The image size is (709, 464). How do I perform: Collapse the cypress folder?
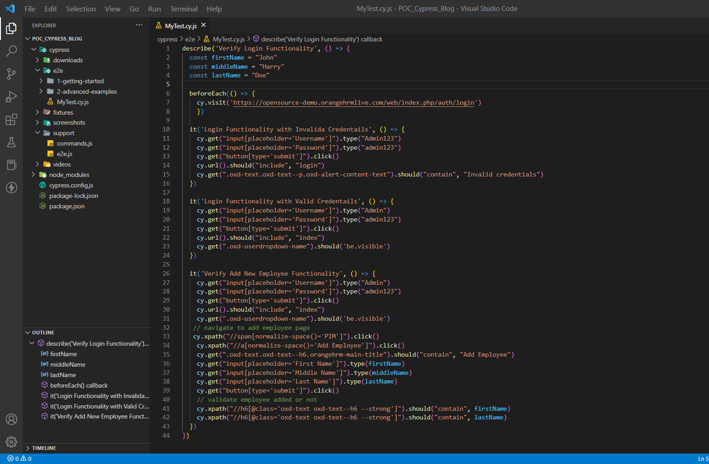coord(34,50)
